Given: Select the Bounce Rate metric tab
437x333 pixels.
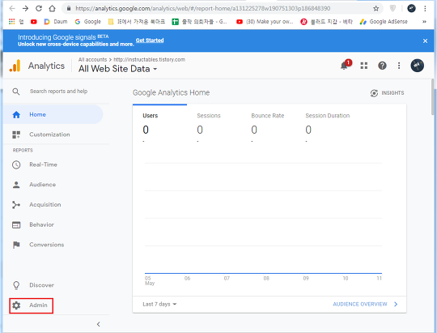Looking at the screenshot, I should 268,128.
